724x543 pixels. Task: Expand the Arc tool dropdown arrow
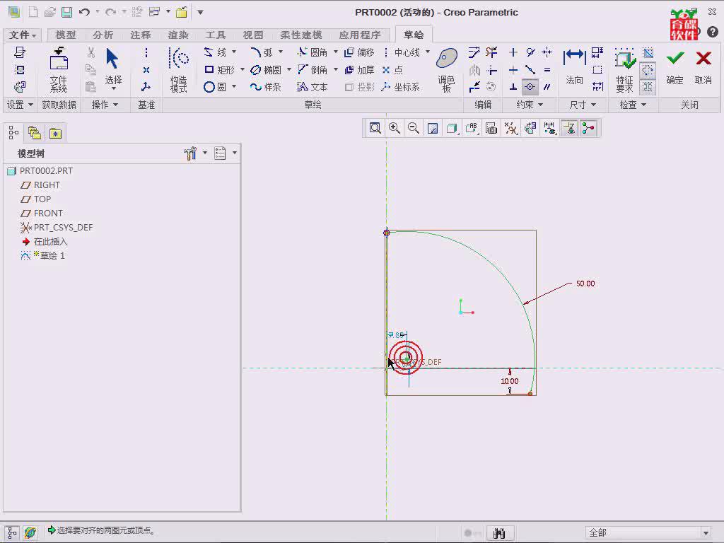281,52
